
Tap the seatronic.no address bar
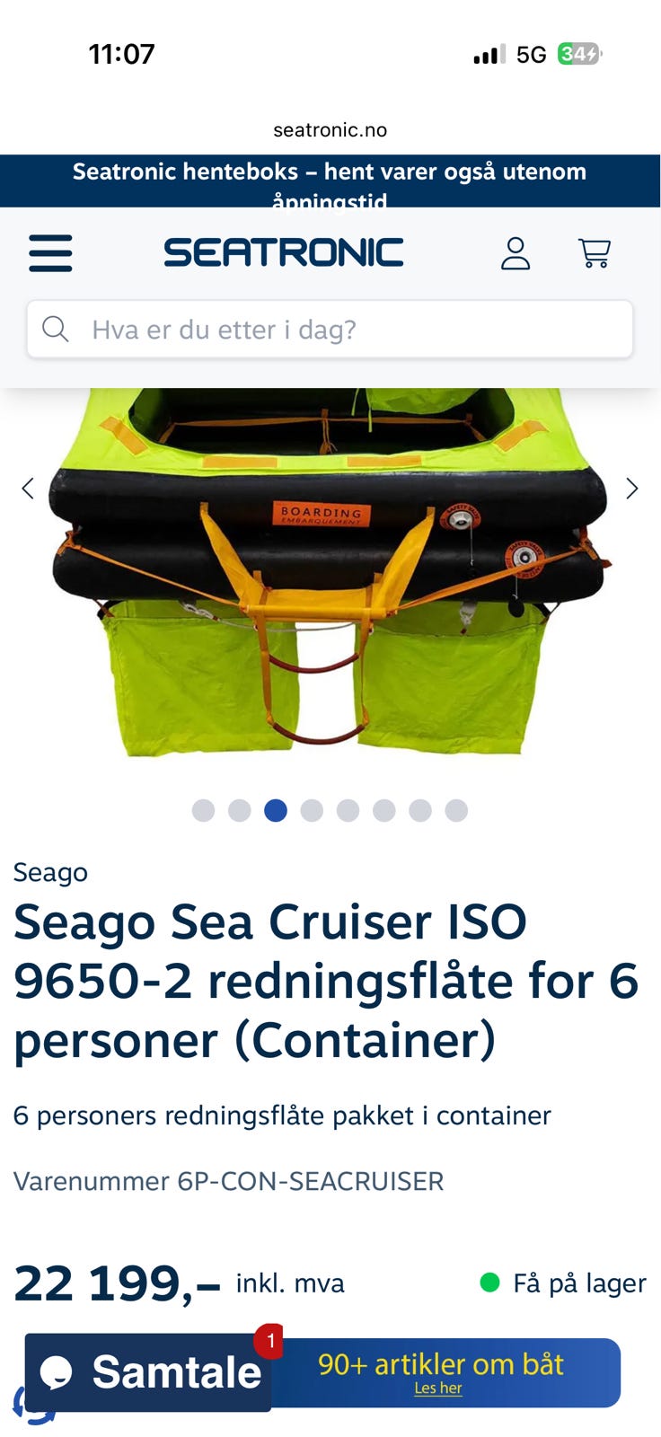coord(330,130)
